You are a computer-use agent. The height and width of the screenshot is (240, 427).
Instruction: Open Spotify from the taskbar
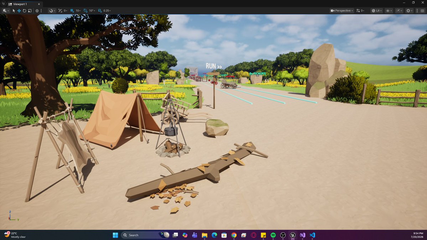pos(273,235)
